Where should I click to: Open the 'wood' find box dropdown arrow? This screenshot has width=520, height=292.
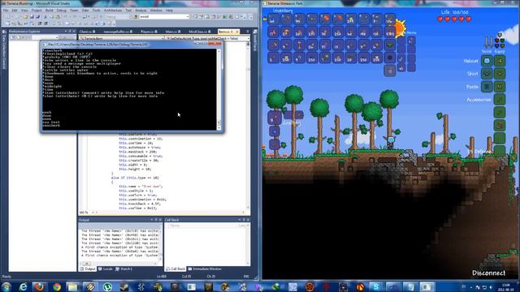tap(188, 16)
